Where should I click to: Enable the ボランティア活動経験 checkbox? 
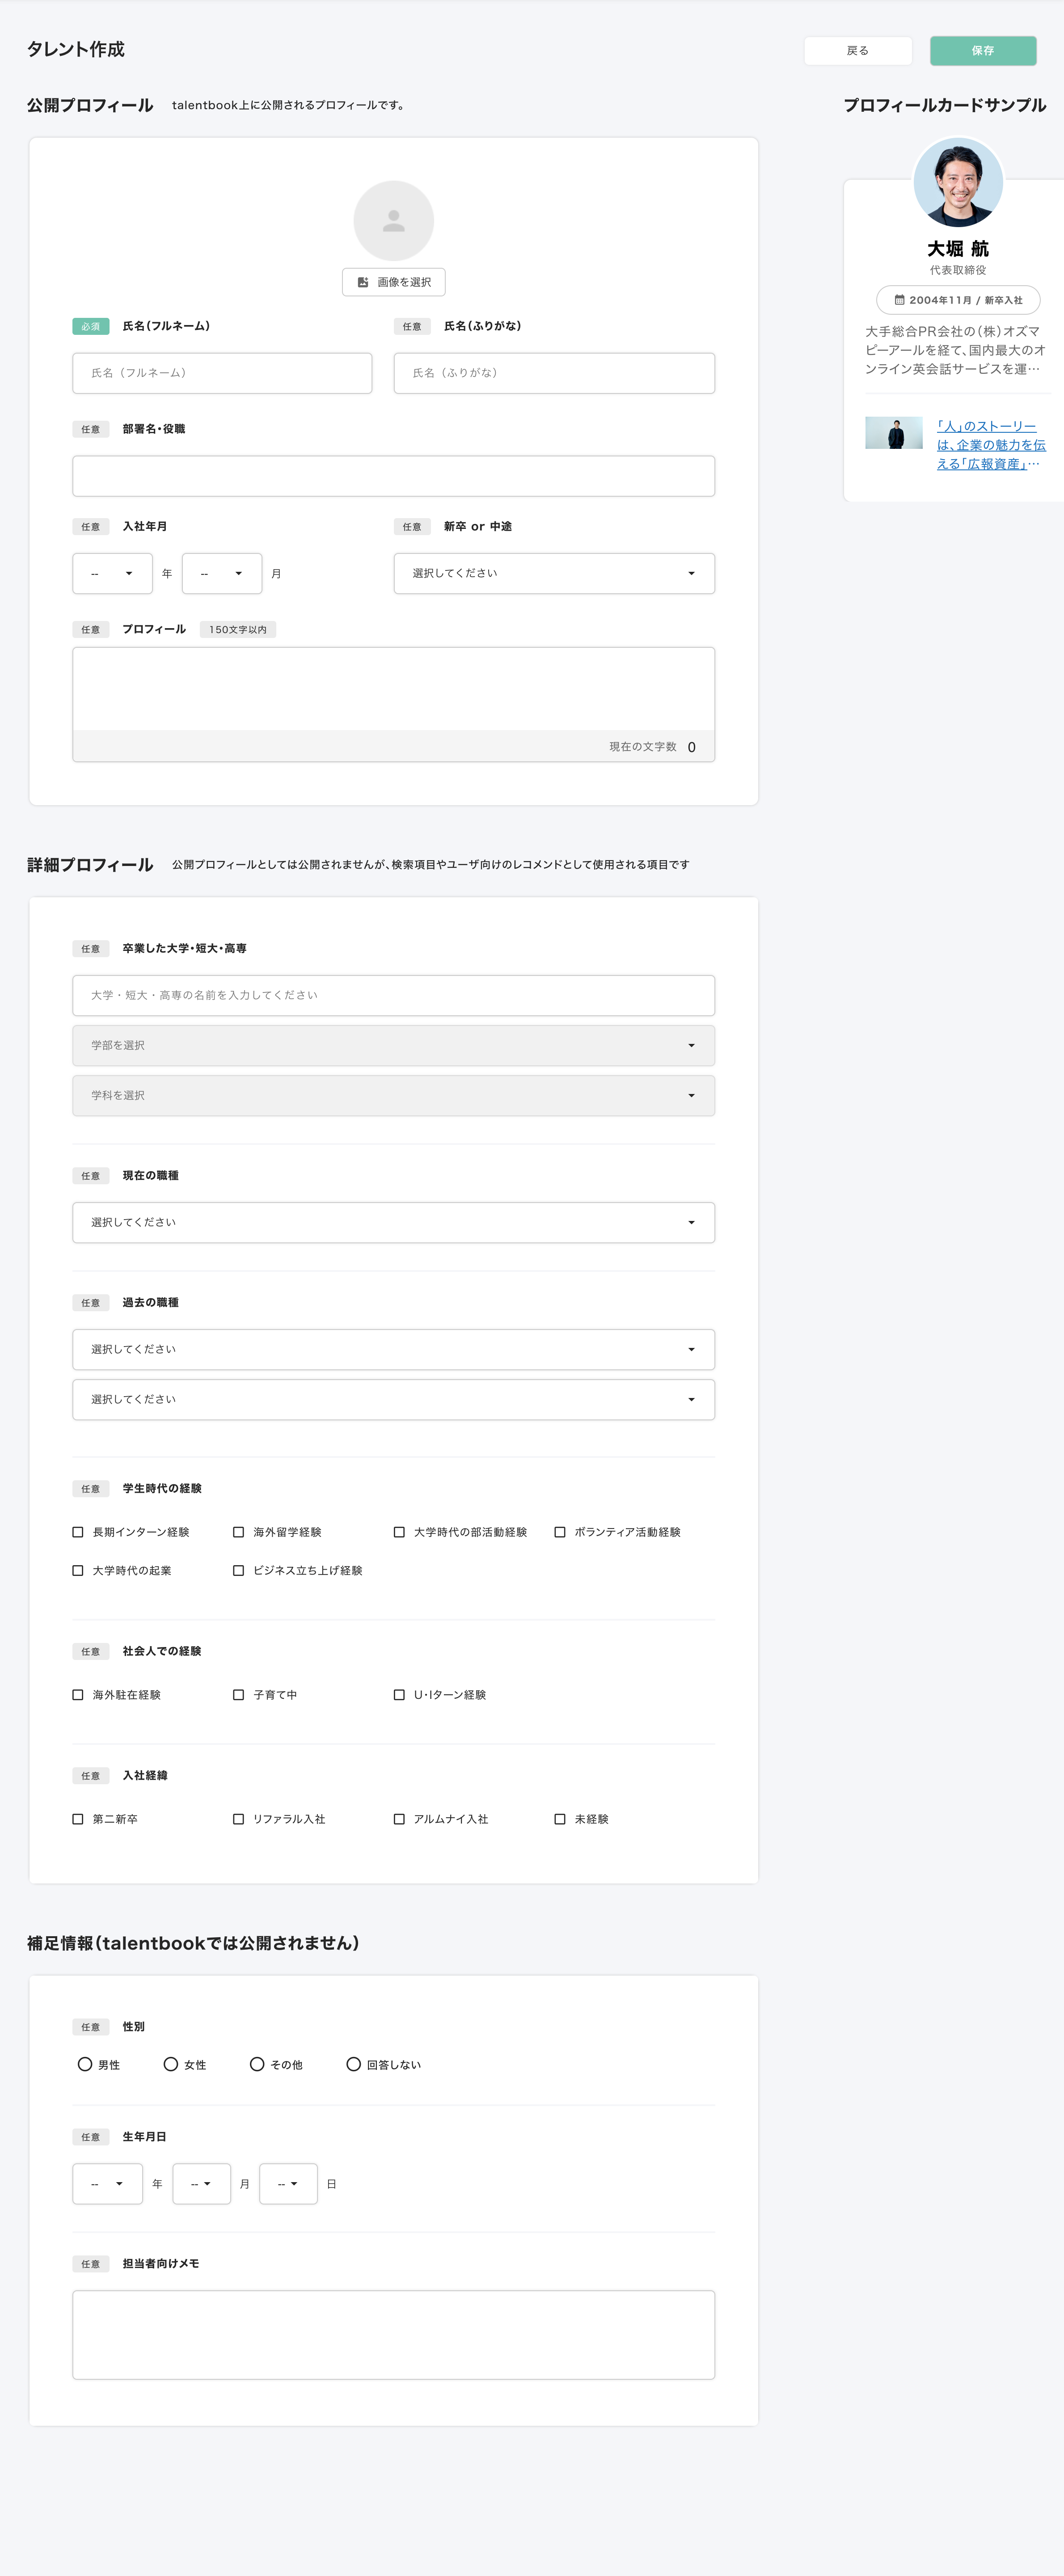(x=560, y=1532)
